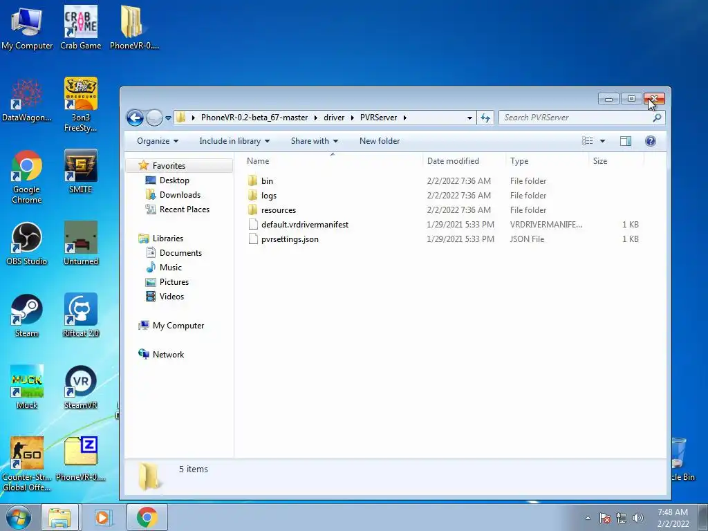Image resolution: width=708 pixels, height=531 pixels.
Task: Select the logs folder icon
Action: [x=253, y=196]
